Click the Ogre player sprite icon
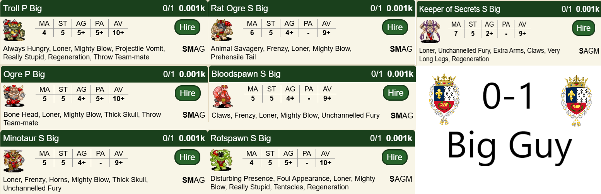This screenshot has height=194, width=601. (14, 96)
